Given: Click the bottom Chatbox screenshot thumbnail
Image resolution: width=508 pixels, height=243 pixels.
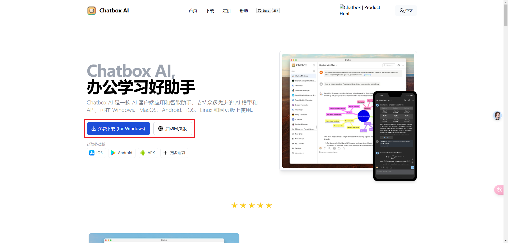Looking at the screenshot, I should coord(164,238).
